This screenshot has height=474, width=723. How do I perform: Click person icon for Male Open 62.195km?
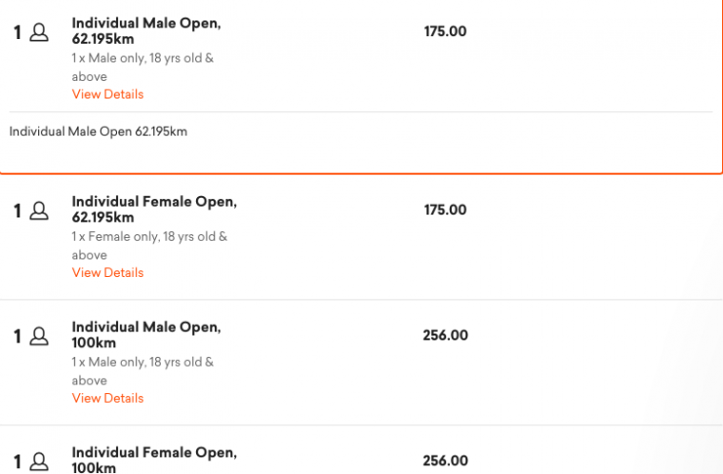pyautogui.click(x=39, y=33)
